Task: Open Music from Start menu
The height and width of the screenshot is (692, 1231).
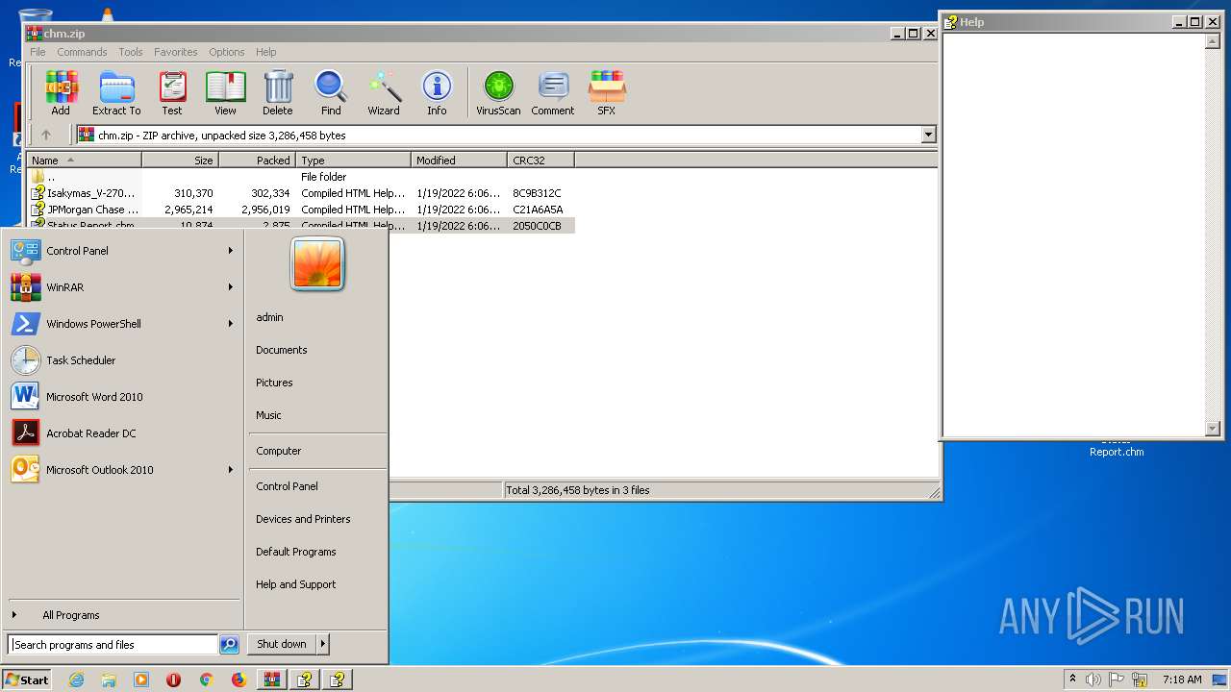Action: [268, 415]
